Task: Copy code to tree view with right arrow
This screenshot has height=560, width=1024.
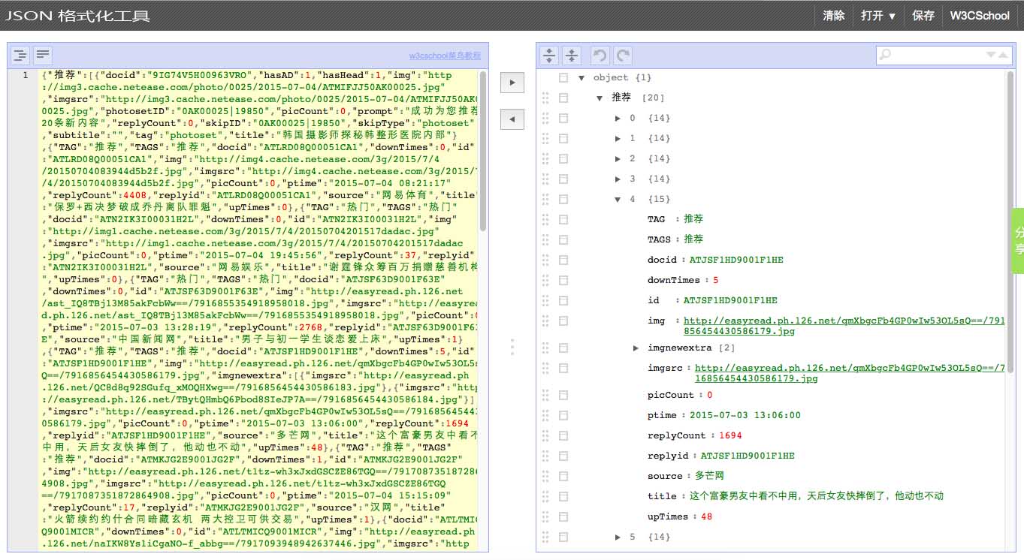Action: [512, 82]
